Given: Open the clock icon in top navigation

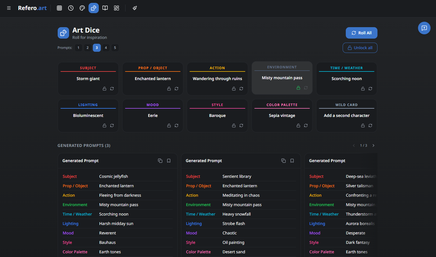Looking at the screenshot, I should (x=71, y=8).
